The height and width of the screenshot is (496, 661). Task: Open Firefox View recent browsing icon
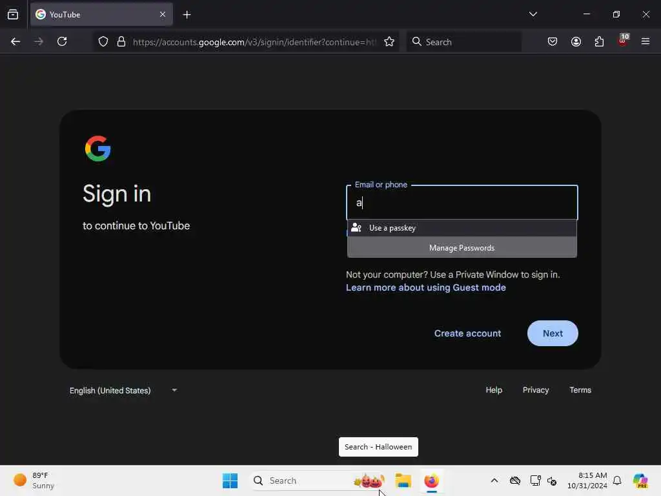tap(13, 15)
